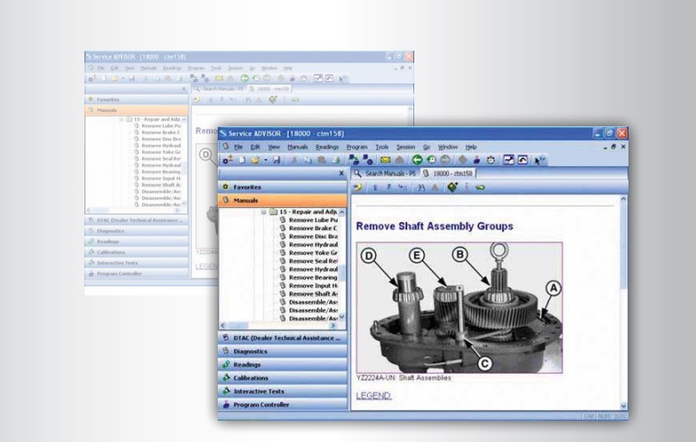Click the yellow first icon in document toolbar
Viewport: 696px width, 442px height.
pos(357,188)
